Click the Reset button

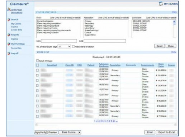click(x=160, y=46)
